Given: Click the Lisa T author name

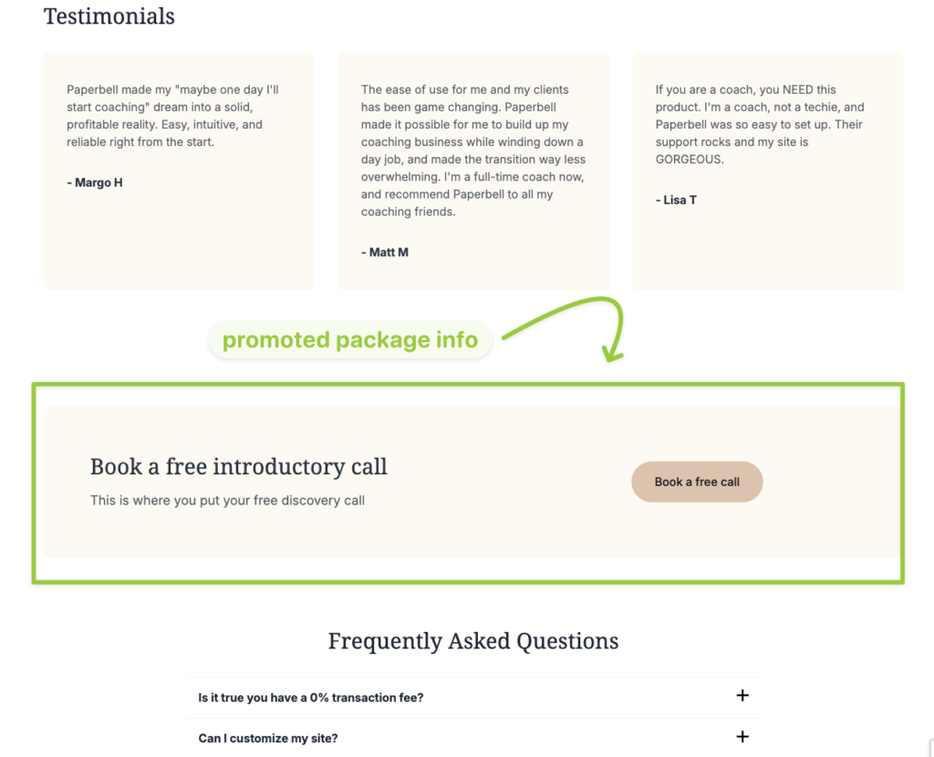Looking at the screenshot, I should (x=676, y=200).
